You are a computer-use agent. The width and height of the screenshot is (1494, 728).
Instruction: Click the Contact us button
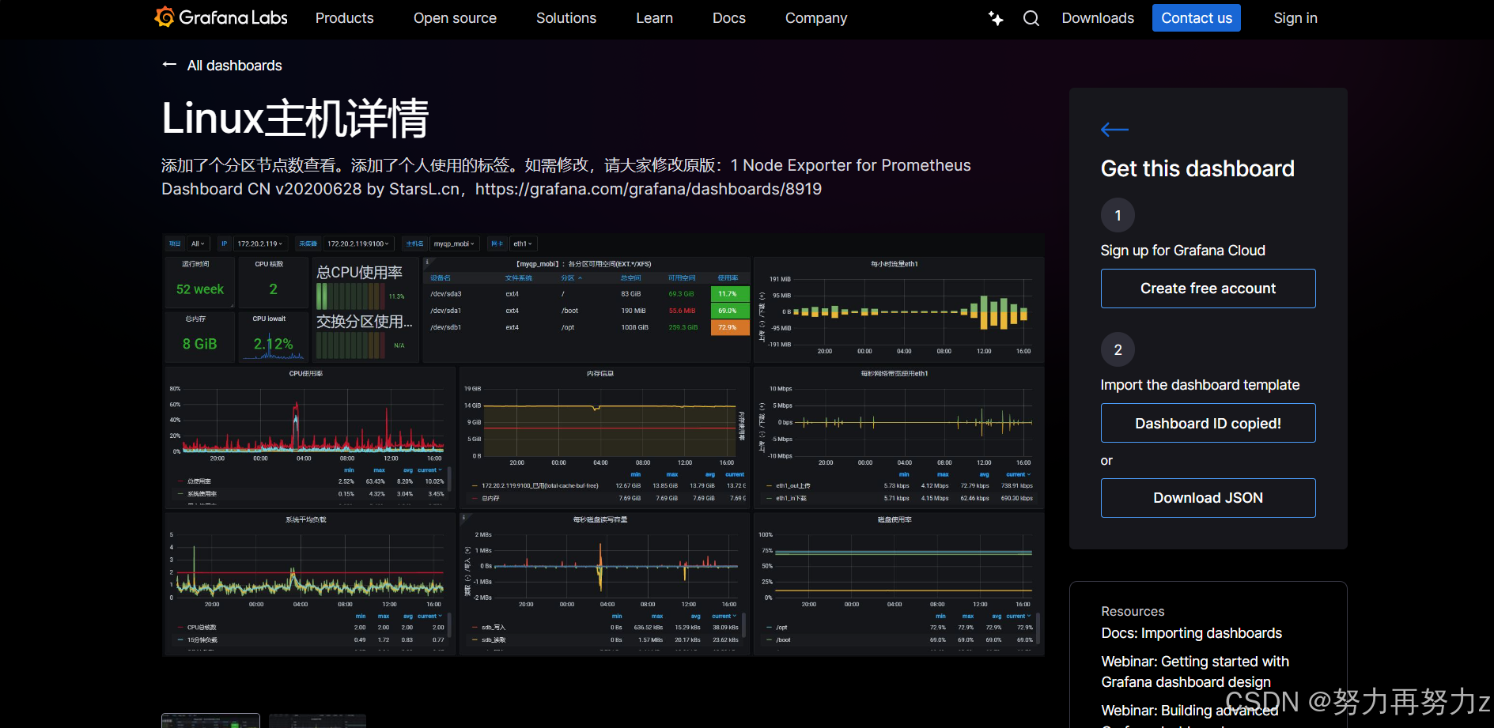(1196, 18)
